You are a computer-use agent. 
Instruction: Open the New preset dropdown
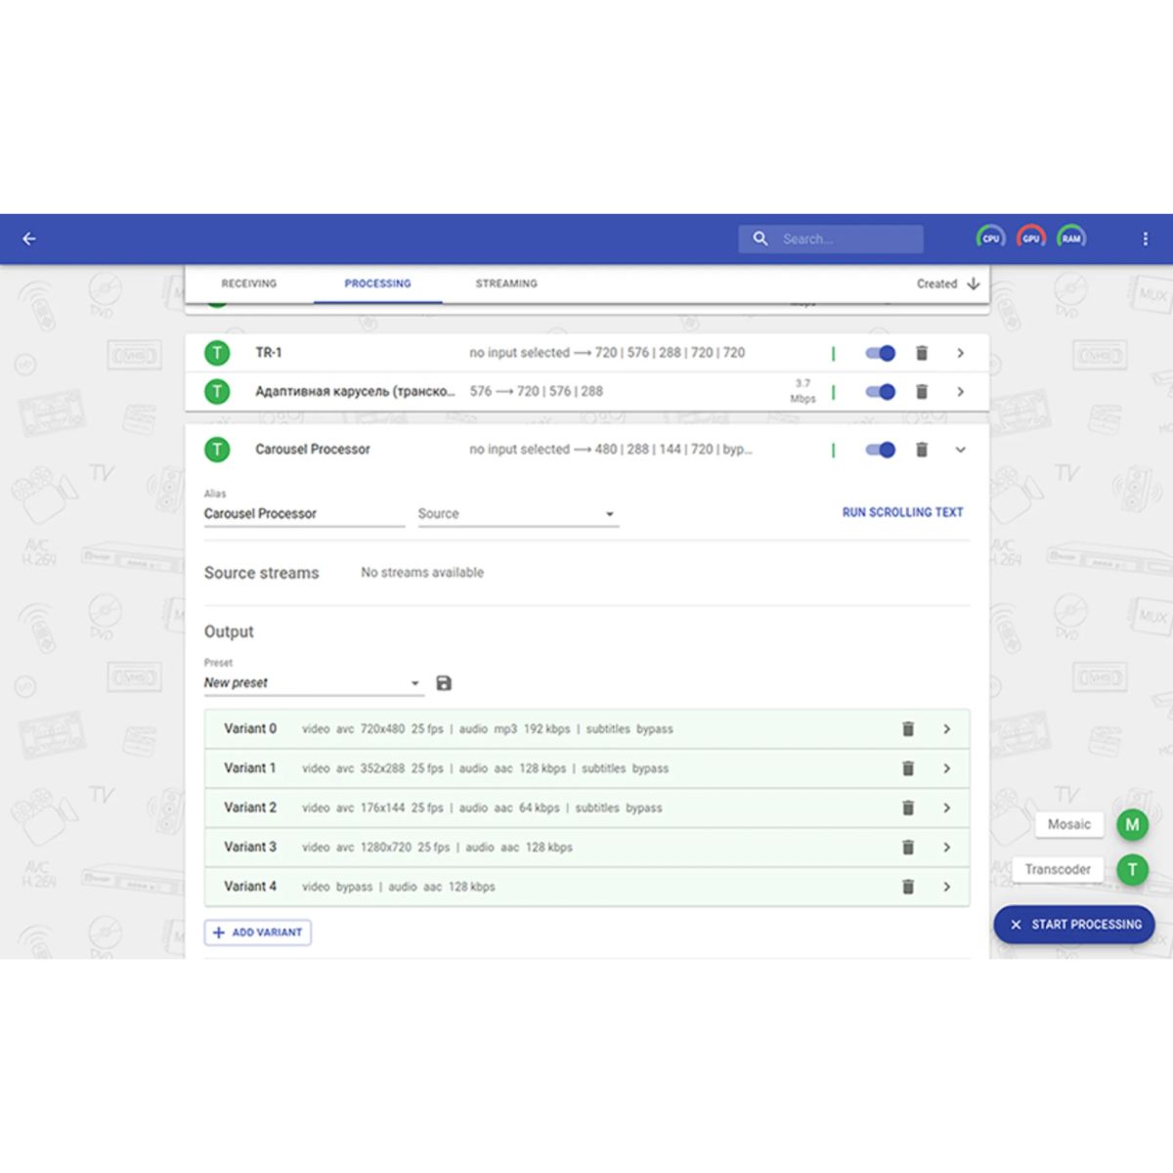[x=312, y=683]
